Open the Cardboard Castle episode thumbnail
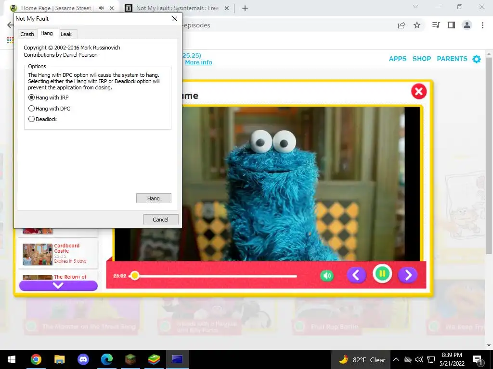The image size is (493, 369). [x=38, y=254]
